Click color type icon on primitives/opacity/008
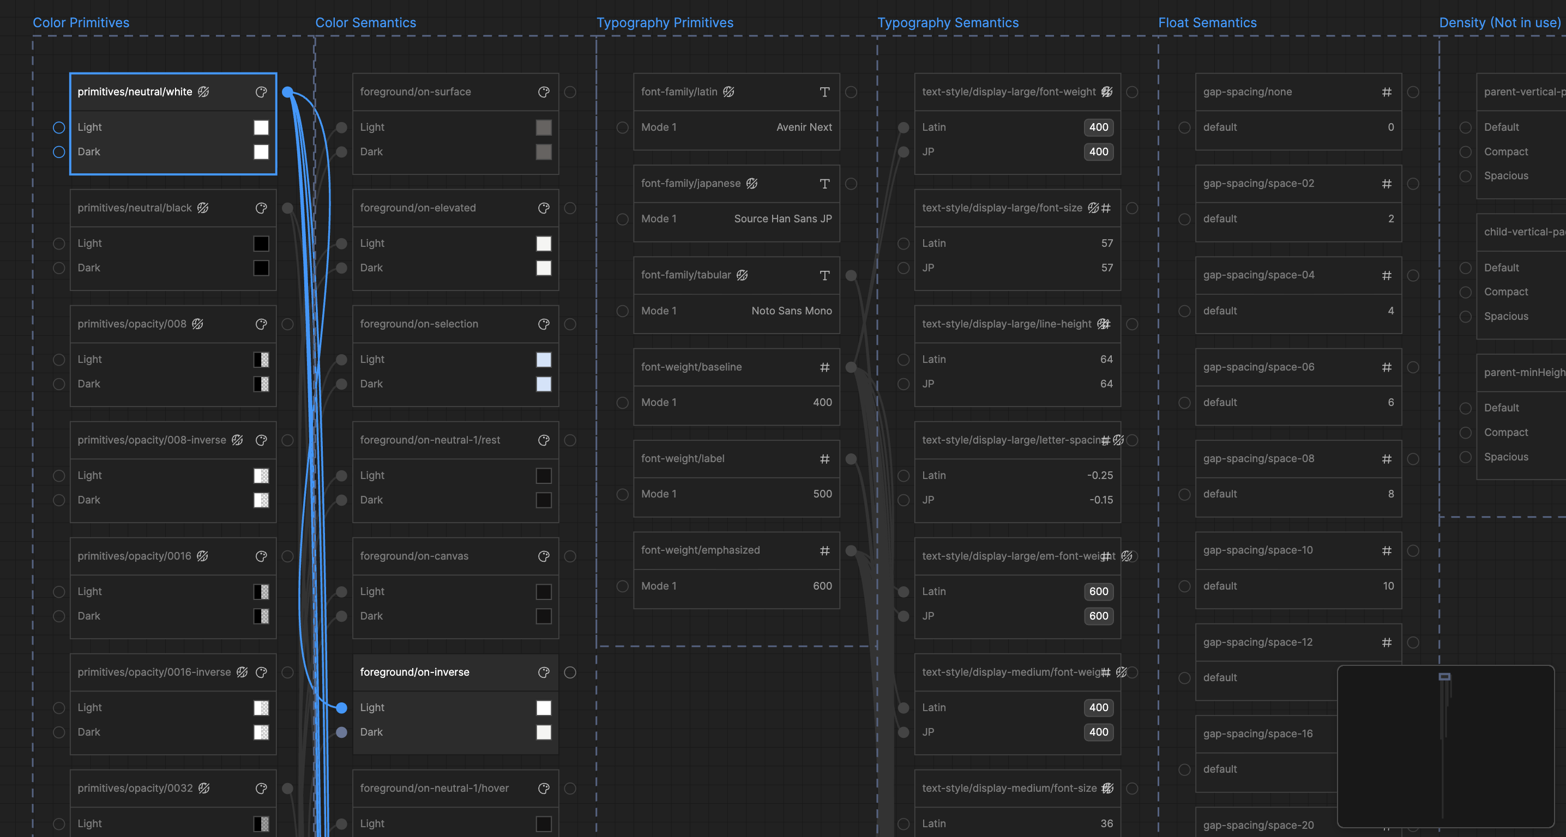The image size is (1566, 837). point(261,324)
